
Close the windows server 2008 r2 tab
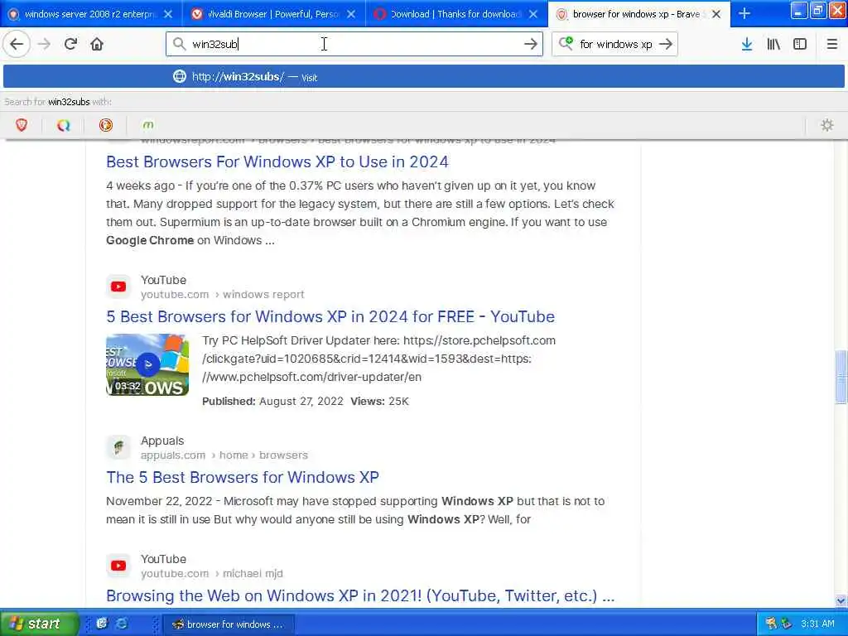(168, 14)
